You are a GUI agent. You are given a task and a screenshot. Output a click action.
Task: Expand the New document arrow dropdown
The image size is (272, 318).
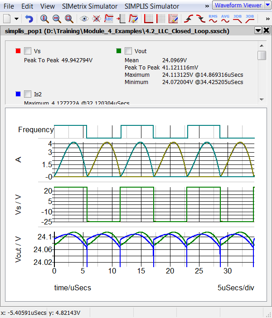coord(17,19)
